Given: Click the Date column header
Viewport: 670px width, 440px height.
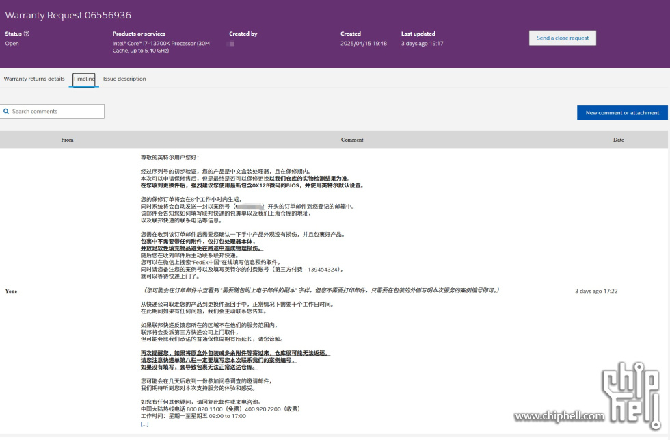Looking at the screenshot, I should pos(618,140).
